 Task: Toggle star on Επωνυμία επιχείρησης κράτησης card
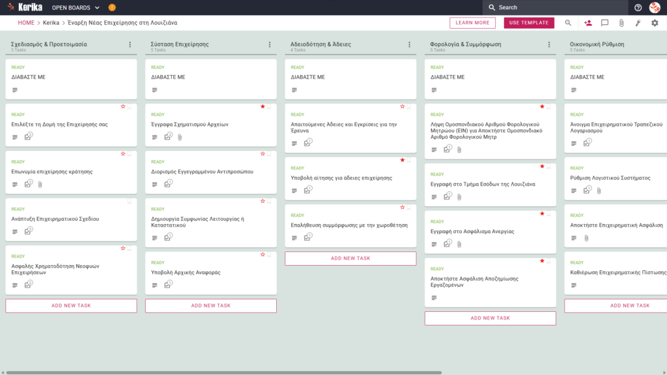[x=123, y=154]
